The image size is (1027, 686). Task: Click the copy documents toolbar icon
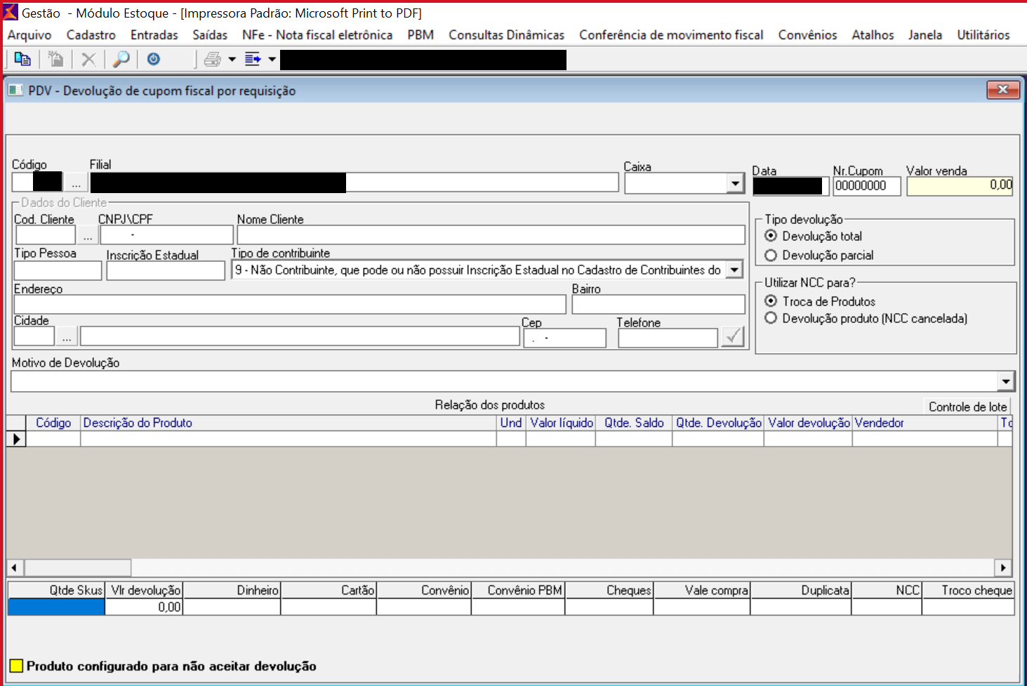click(x=22, y=60)
